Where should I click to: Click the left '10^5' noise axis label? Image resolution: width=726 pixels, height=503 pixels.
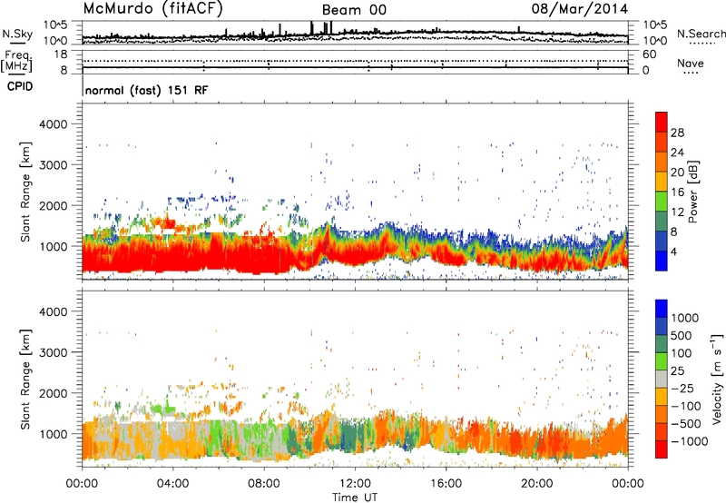pyautogui.click(x=55, y=25)
